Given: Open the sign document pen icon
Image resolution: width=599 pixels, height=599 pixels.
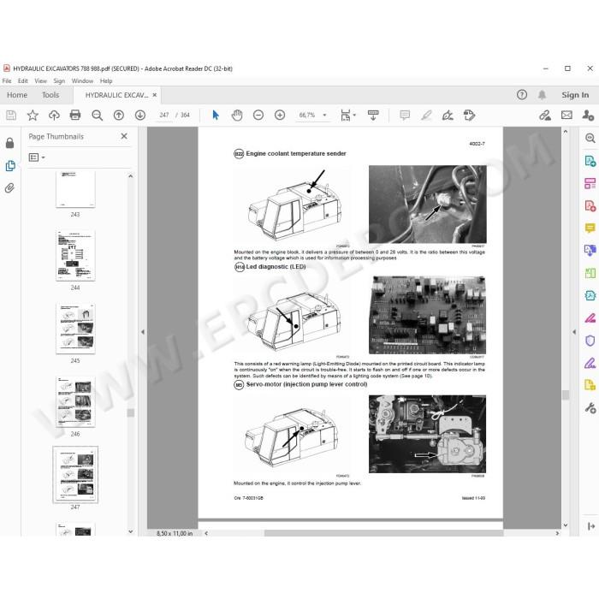Looking at the screenshot, I should pos(448,115).
